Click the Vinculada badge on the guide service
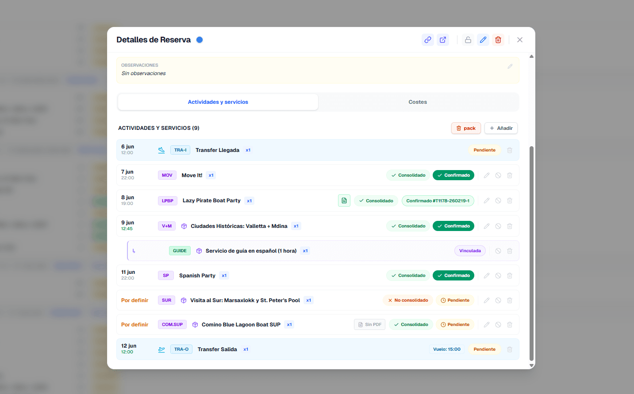The image size is (634, 394). click(470, 250)
